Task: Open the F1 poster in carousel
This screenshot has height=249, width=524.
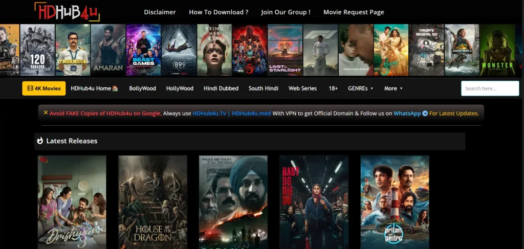Action: tap(320, 50)
